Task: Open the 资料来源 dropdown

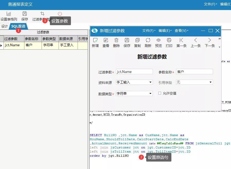Action: [x=150, y=82]
